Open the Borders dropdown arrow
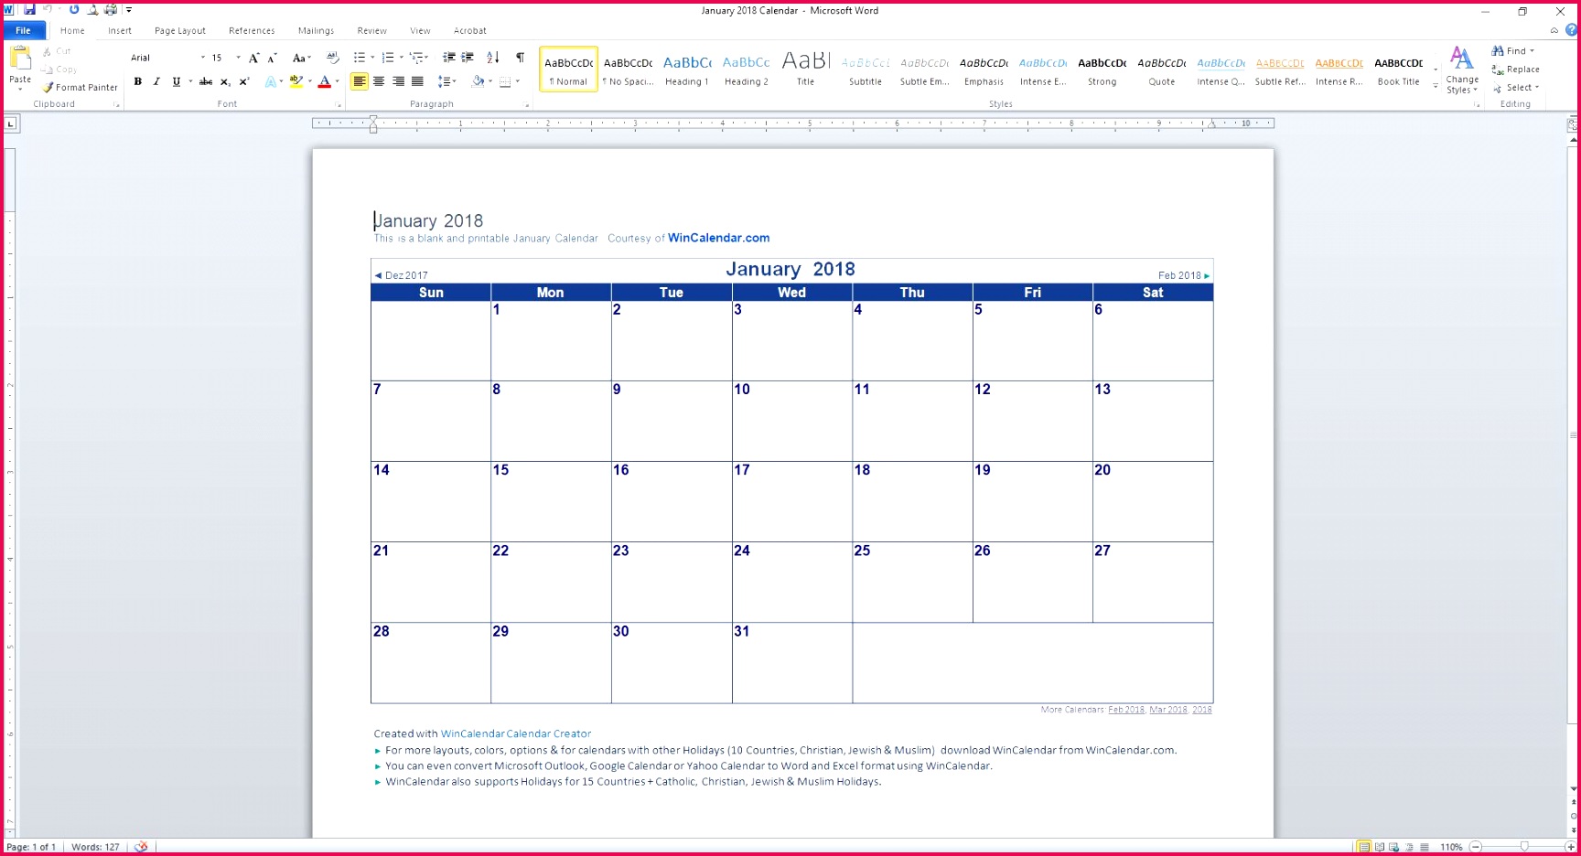This screenshot has width=1581, height=856. click(x=517, y=81)
